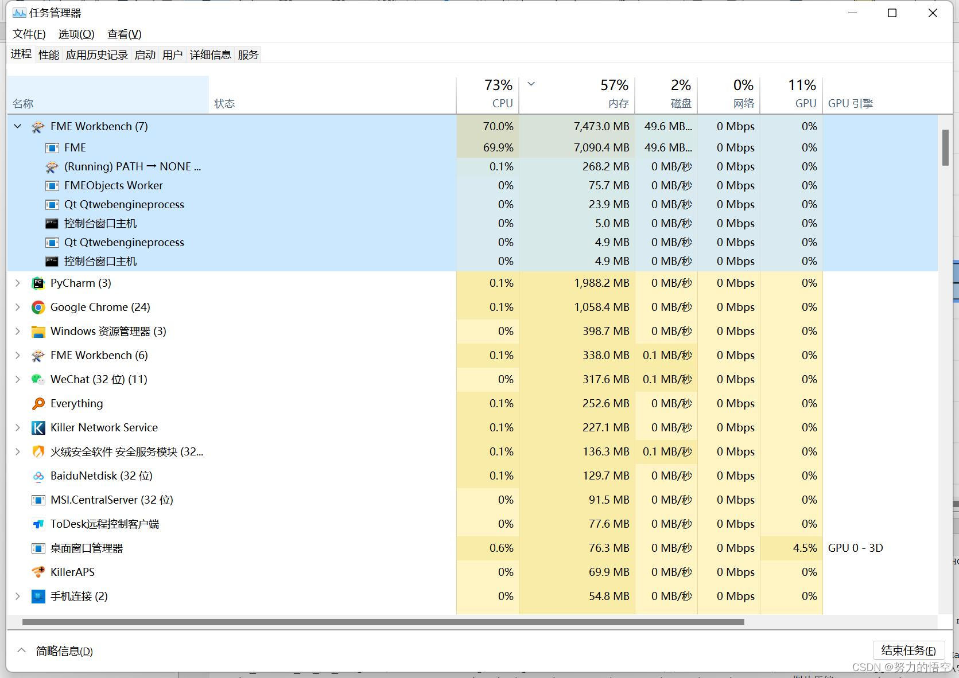Click the 手机连接 icon
The width and height of the screenshot is (959, 678).
38,597
